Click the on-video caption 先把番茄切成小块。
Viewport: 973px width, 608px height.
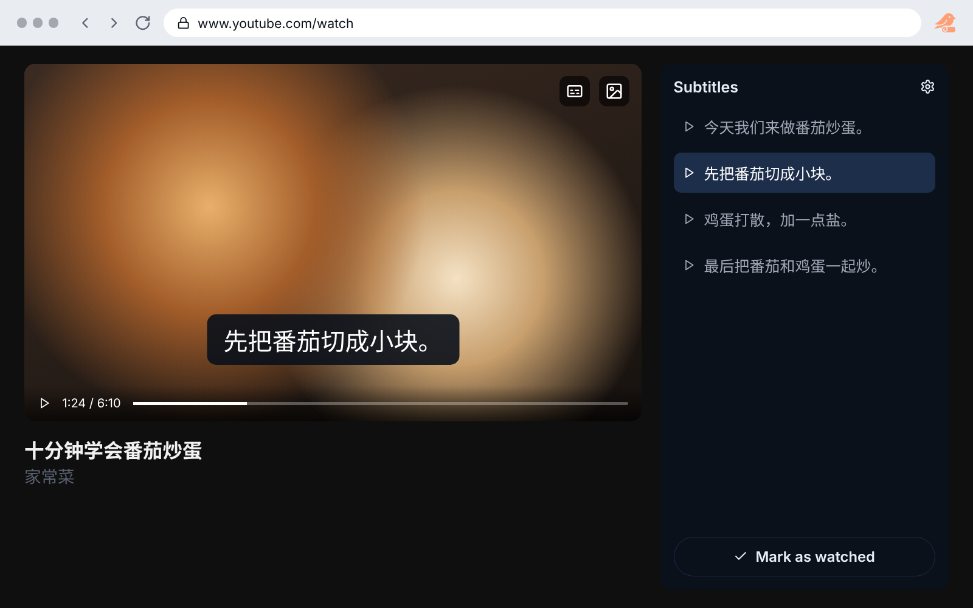click(333, 340)
